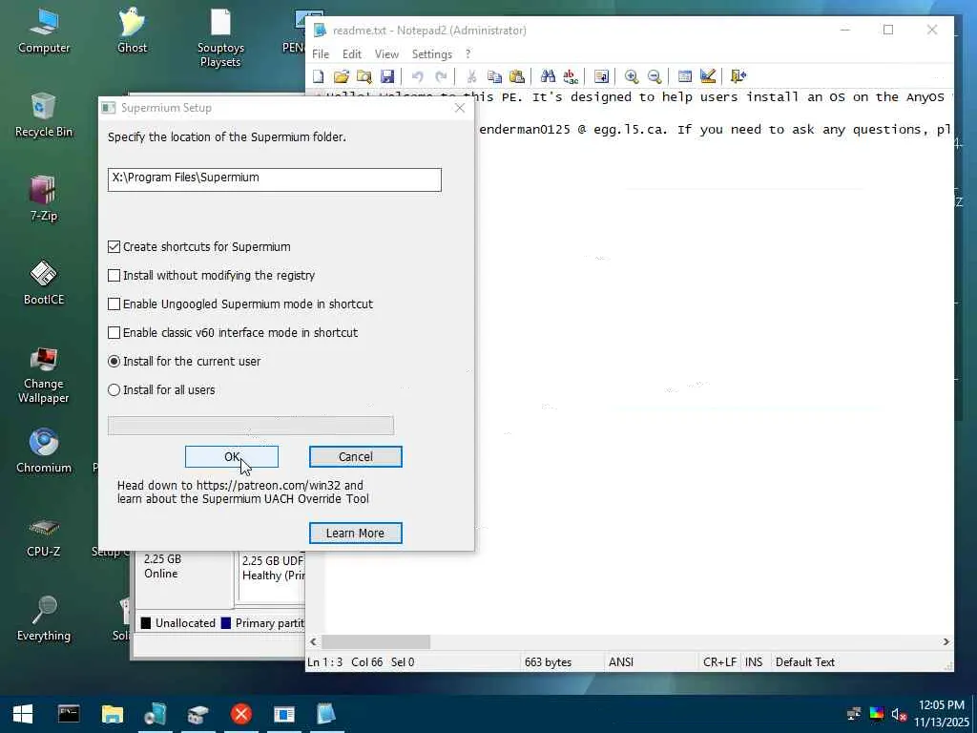
Task: Click the Learn More button
Action: coord(356,534)
